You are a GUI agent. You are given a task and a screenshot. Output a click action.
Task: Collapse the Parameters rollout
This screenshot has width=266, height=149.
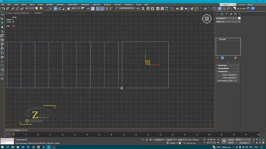[x=228, y=72]
